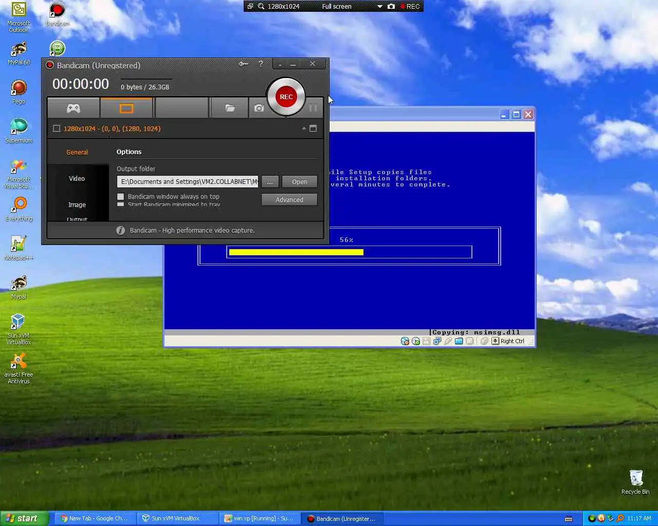Click the 11:17 AM system clock
Viewport: 658px width, 526px height.
[x=639, y=518]
